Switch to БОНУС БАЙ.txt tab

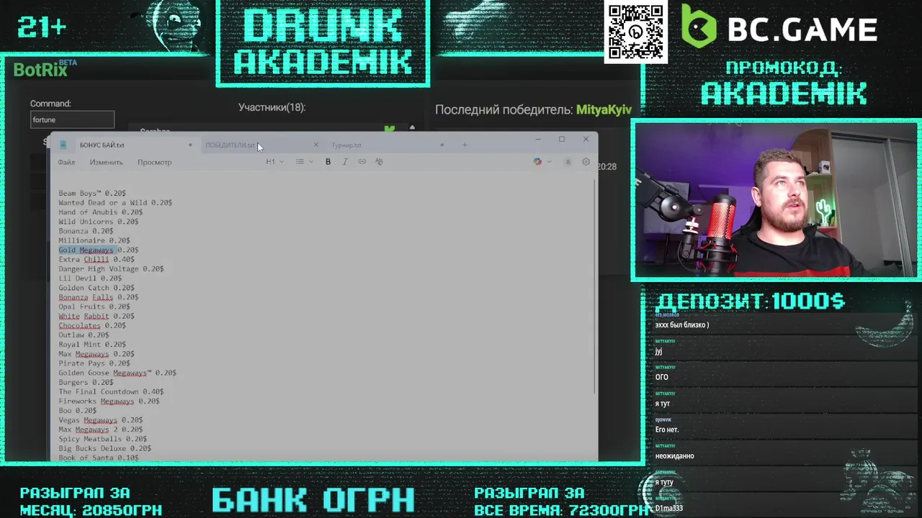[x=102, y=145]
